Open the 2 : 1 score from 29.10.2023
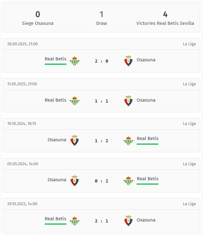The image size is (204, 236). (x=101, y=221)
